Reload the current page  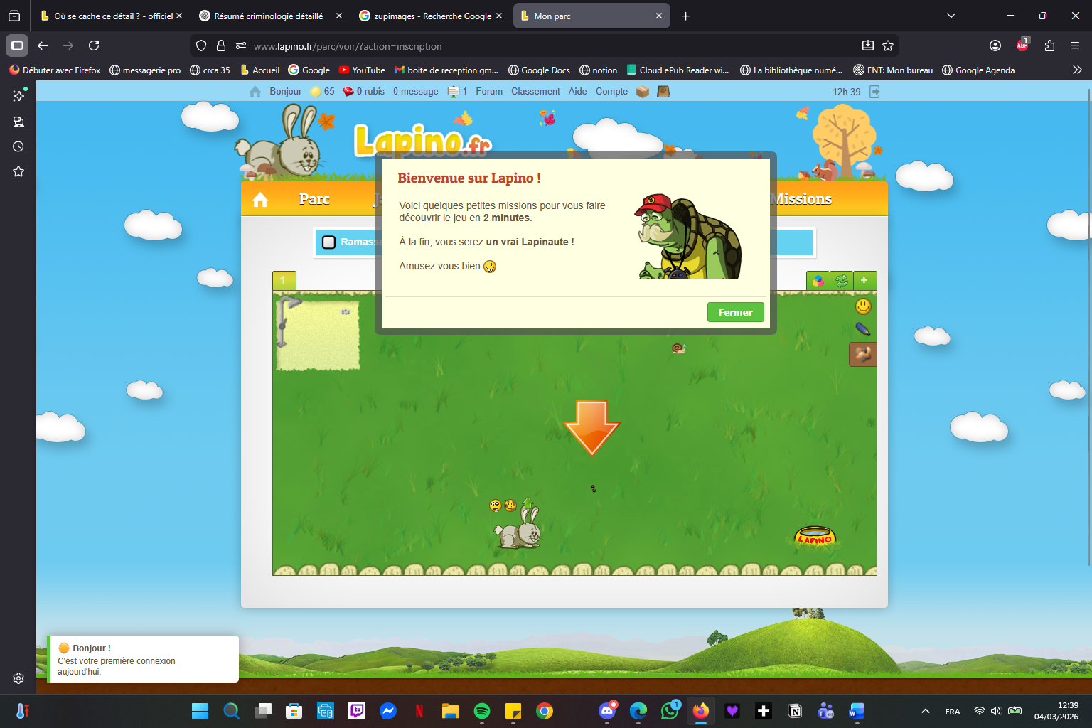pos(94,45)
